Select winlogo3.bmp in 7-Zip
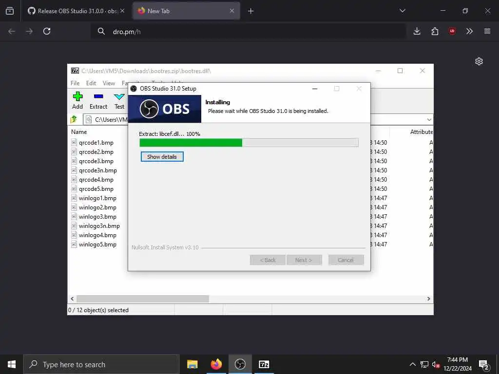Viewport: 499px width, 374px height. [x=97, y=216]
